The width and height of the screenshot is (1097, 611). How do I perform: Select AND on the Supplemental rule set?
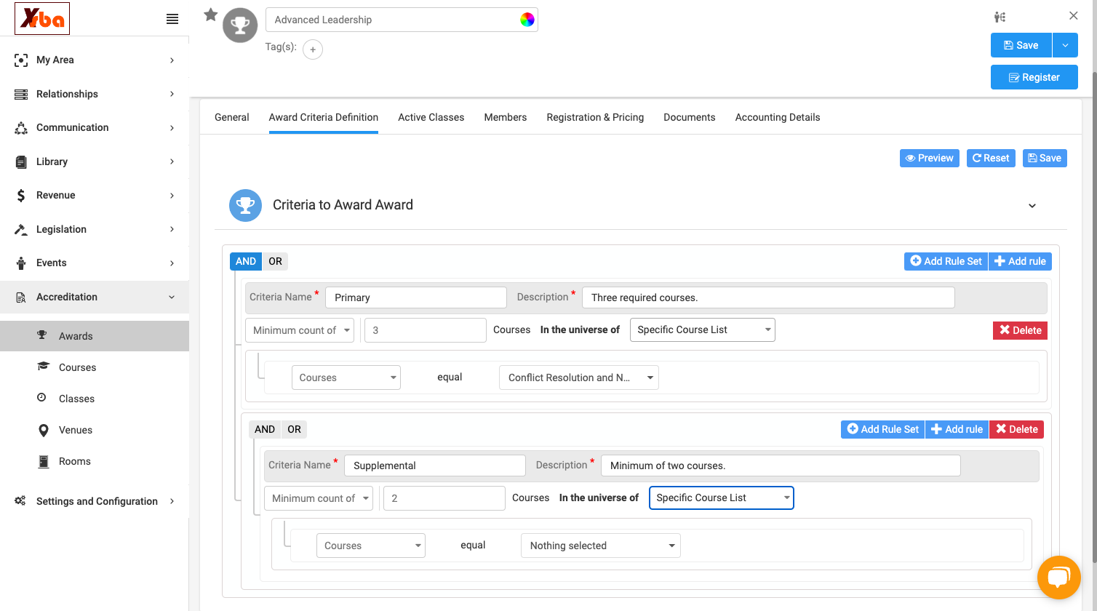click(x=265, y=429)
